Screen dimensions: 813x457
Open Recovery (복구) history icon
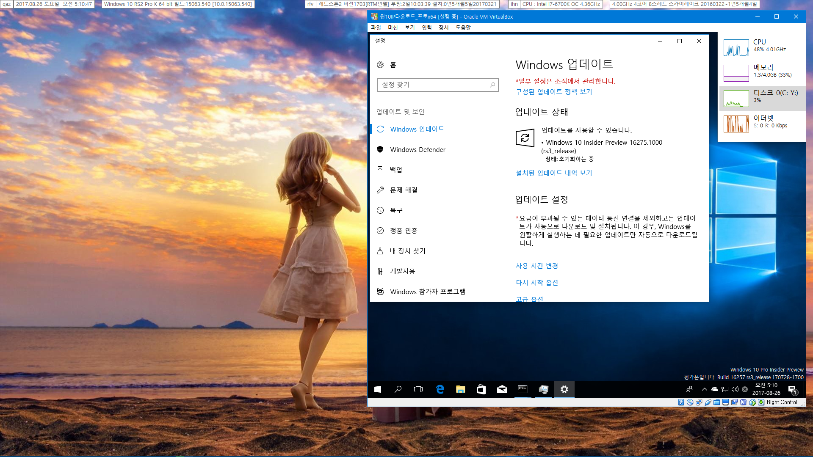380,210
